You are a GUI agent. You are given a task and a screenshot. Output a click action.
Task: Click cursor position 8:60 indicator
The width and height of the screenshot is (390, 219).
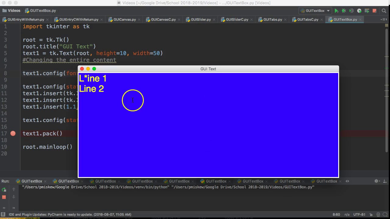(336, 214)
